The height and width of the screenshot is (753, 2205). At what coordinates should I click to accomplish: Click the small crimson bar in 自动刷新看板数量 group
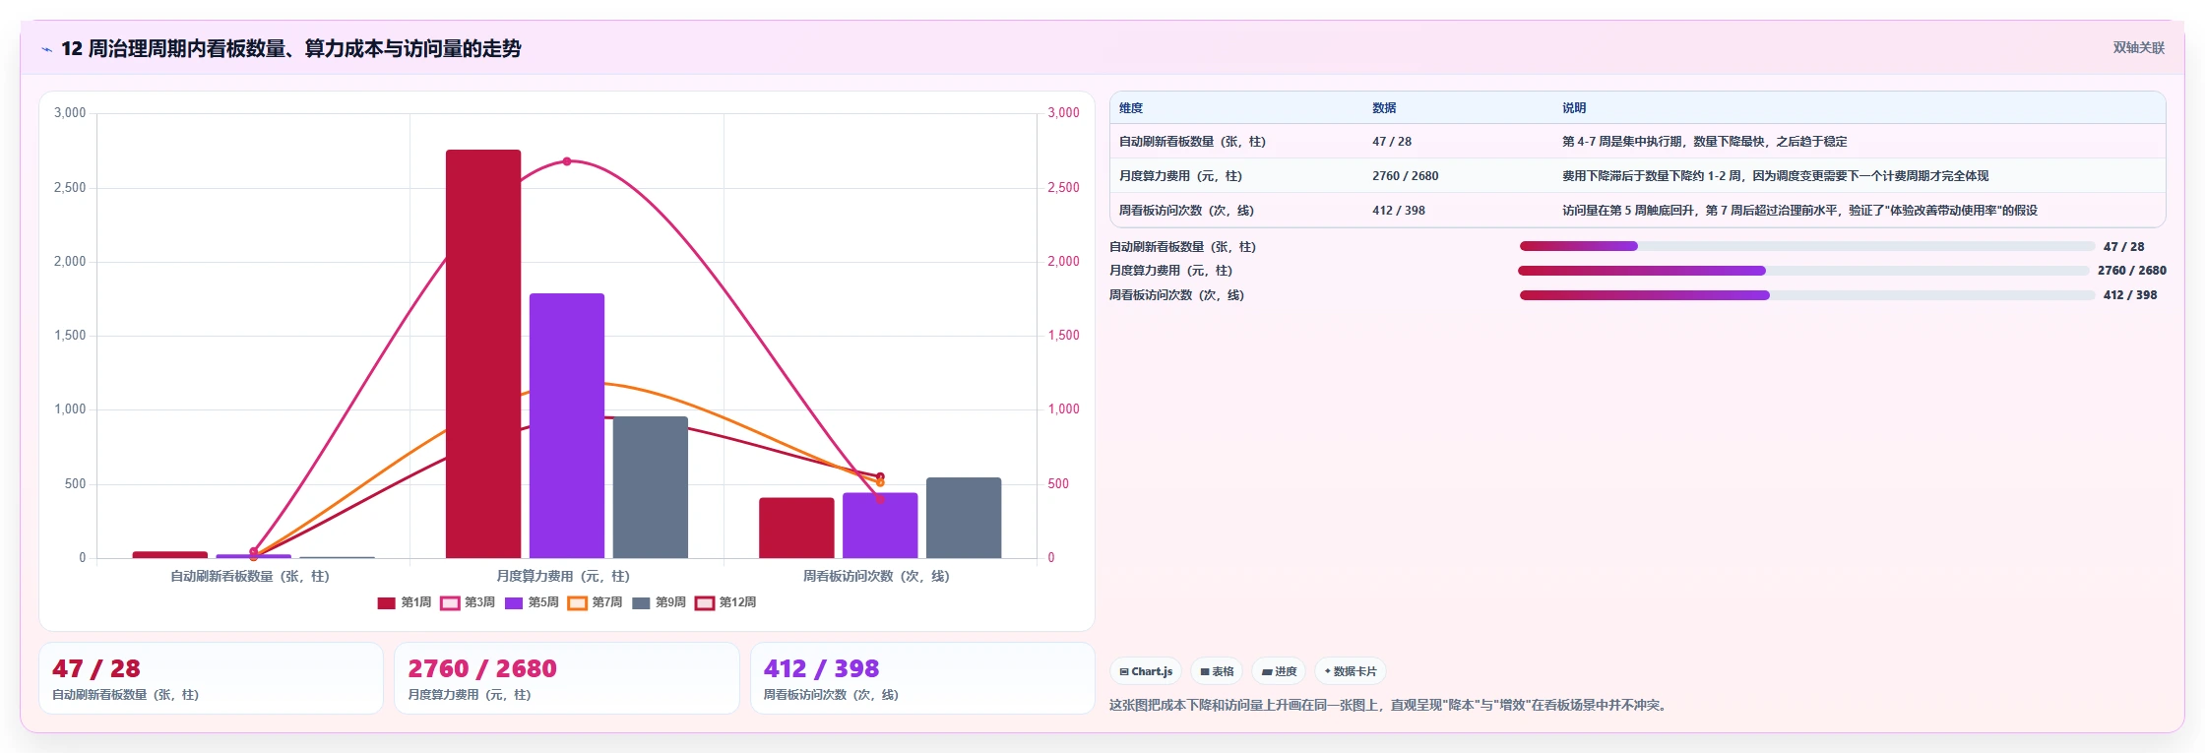coord(170,555)
